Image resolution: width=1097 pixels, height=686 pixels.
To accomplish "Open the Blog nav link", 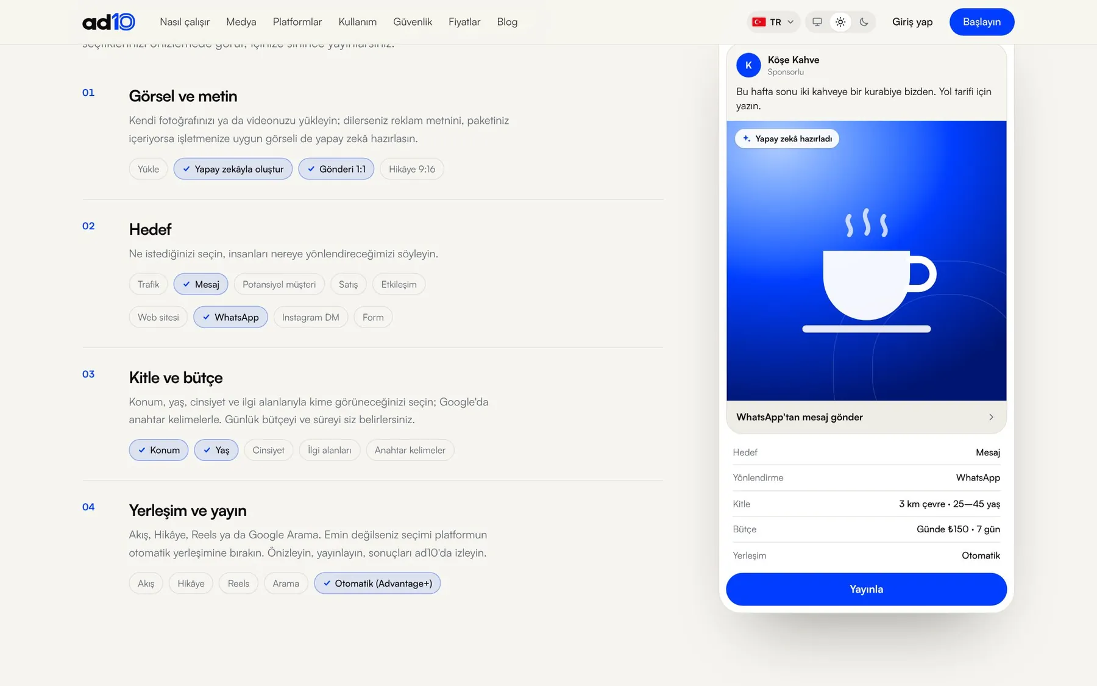I will 507,22.
